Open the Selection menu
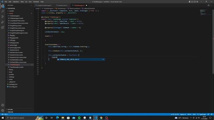This screenshot has width=214, height=120. tap(16, 2)
